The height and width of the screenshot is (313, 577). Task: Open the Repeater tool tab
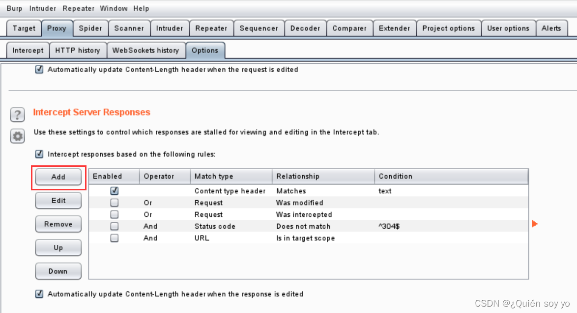(211, 28)
